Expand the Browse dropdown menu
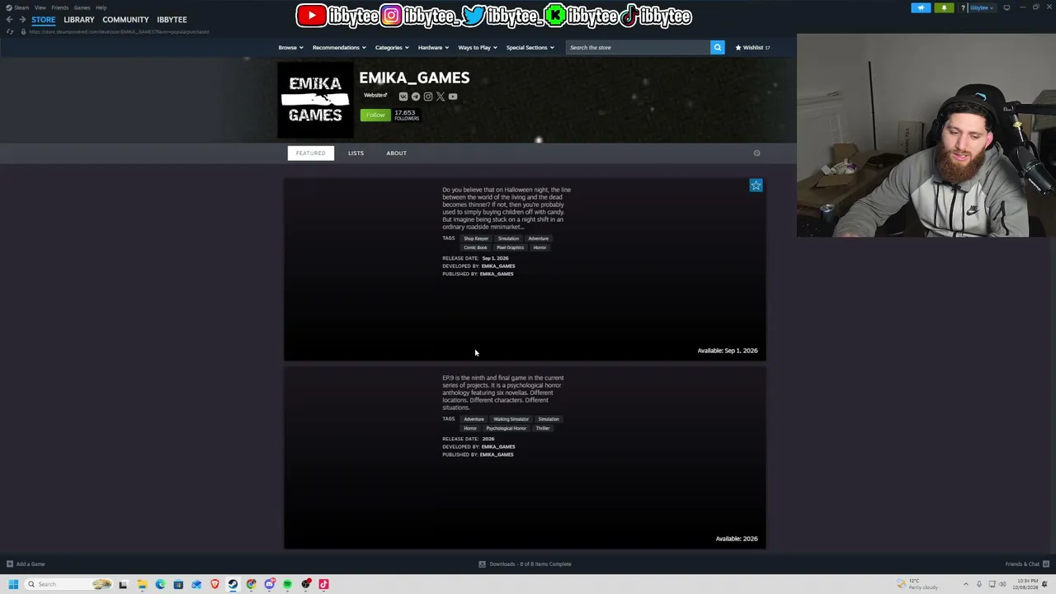The image size is (1056, 594). (290, 47)
